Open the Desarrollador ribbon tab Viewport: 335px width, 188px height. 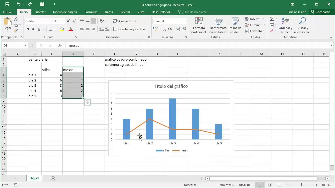(161, 12)
